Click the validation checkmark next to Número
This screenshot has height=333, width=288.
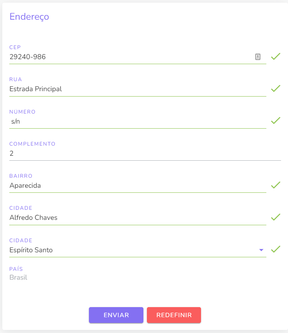(x=276, y=121)
